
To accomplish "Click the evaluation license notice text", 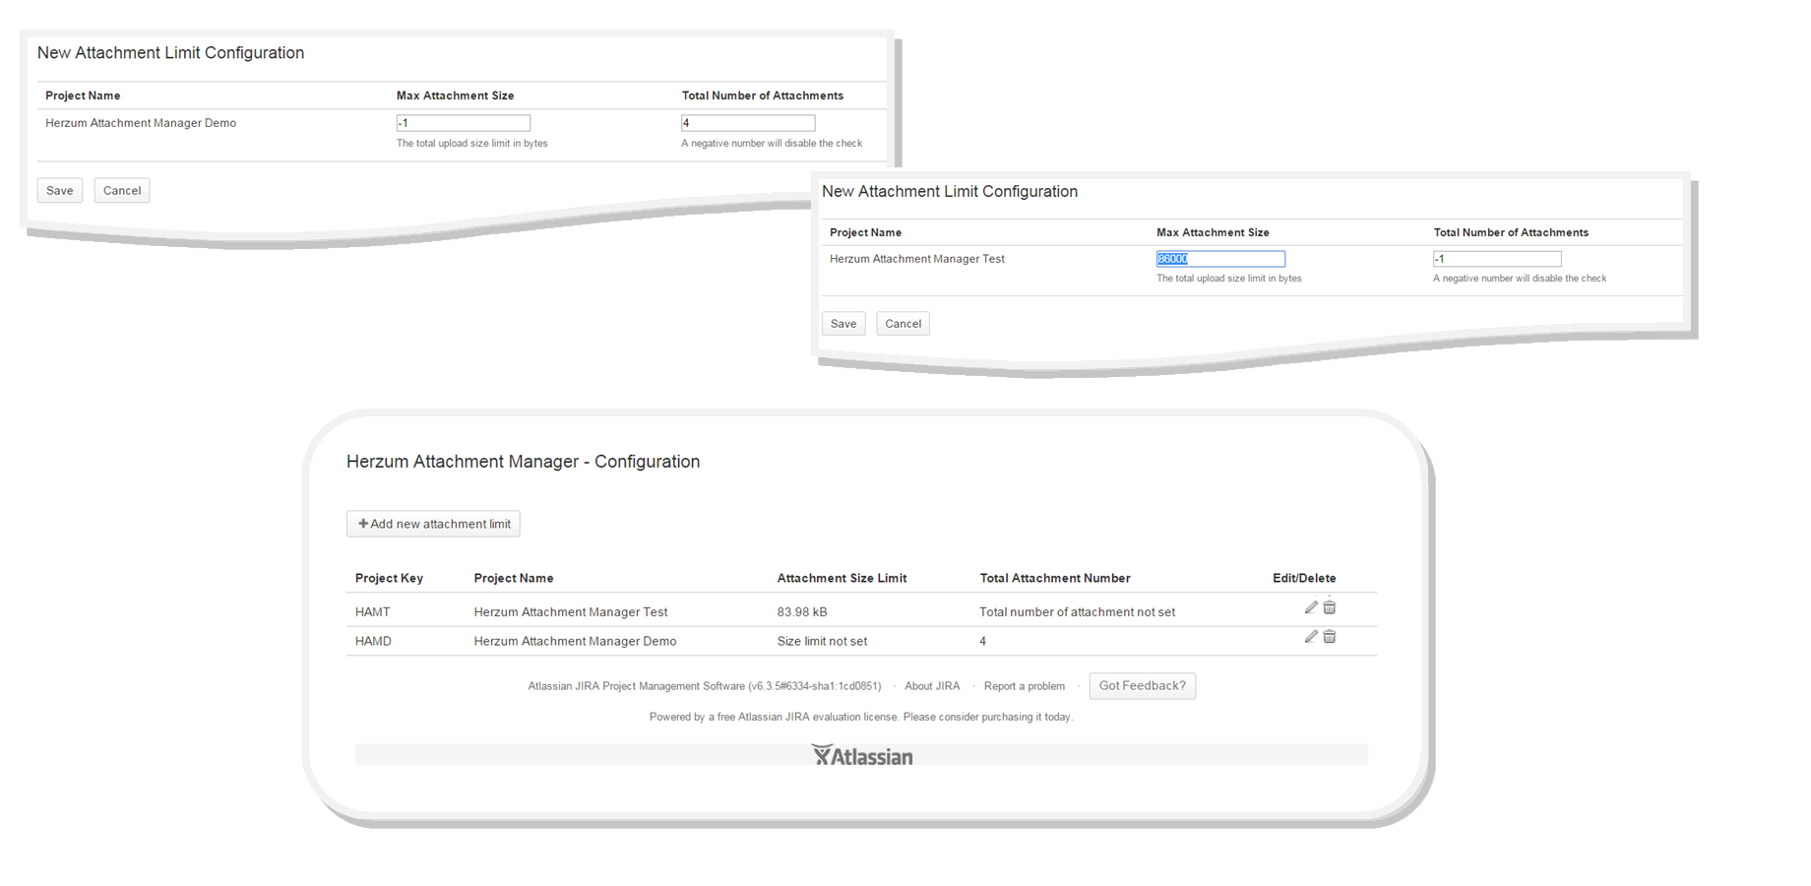I will pos(861,717).
